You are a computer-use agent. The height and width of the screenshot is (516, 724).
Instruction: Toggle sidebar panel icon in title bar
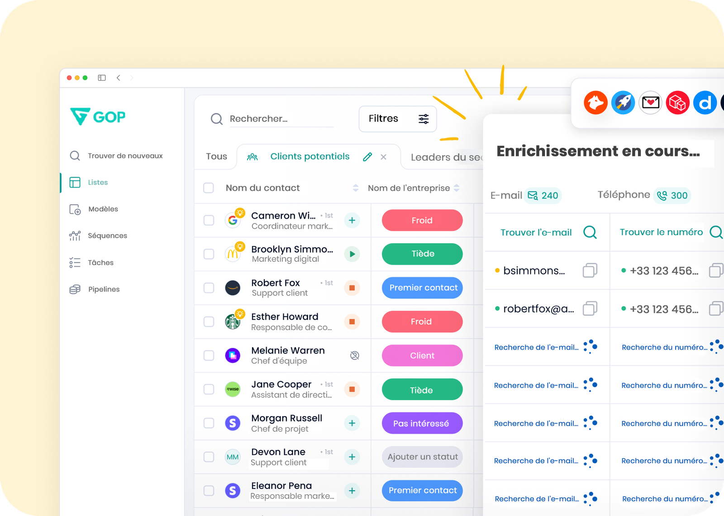(102, 78)
